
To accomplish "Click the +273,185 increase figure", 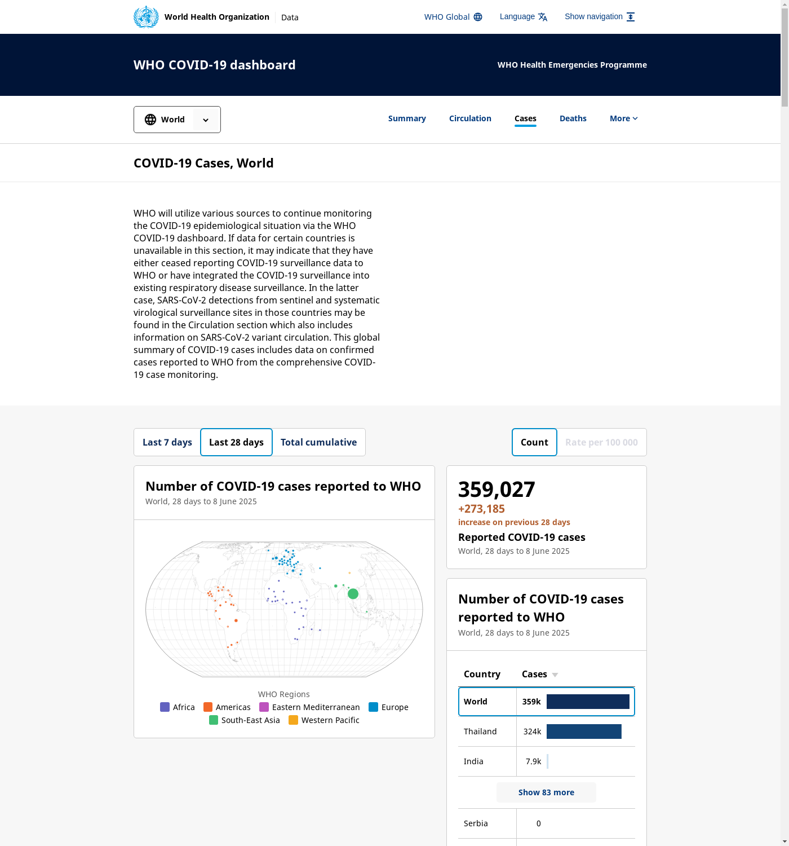I will (x=481, y=509).
